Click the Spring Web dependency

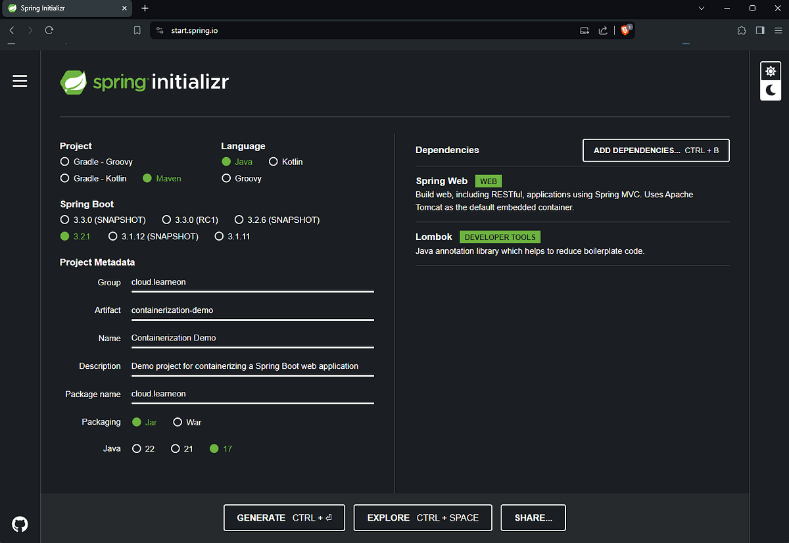[x=573, y=194]
